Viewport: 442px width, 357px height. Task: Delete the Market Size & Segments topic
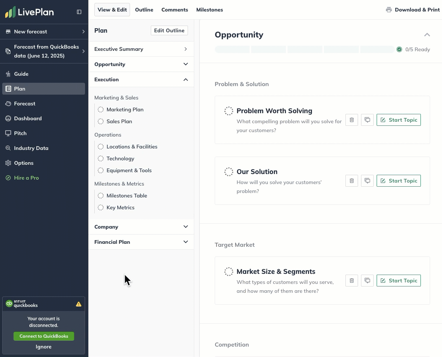tap(351, 281)
